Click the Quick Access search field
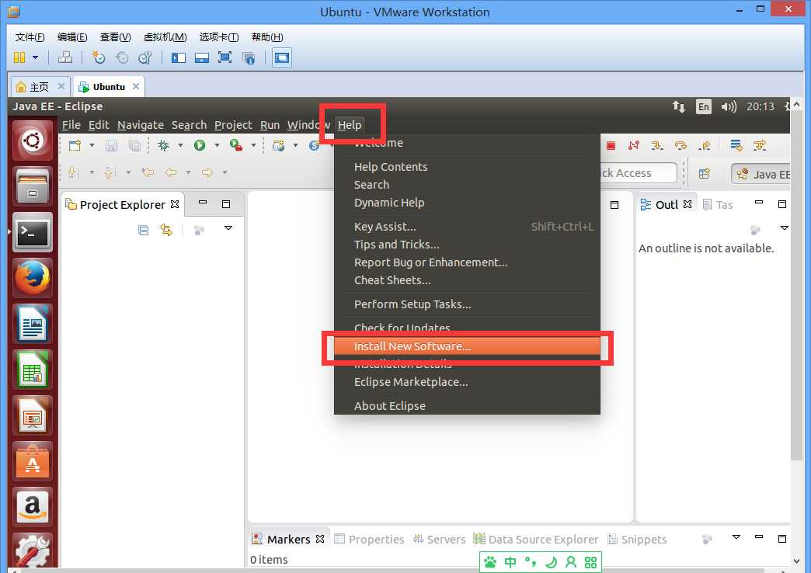Image resolution: width=811 pixels, height=573 pixels. [639, 173]
